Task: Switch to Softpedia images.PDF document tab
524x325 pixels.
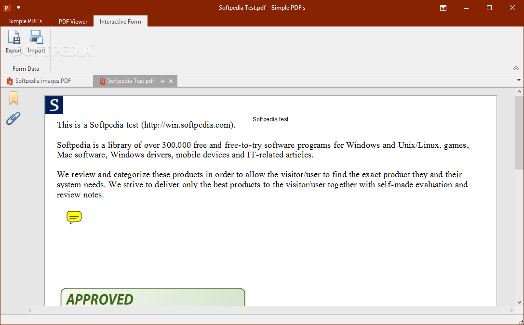Action: 43,81
